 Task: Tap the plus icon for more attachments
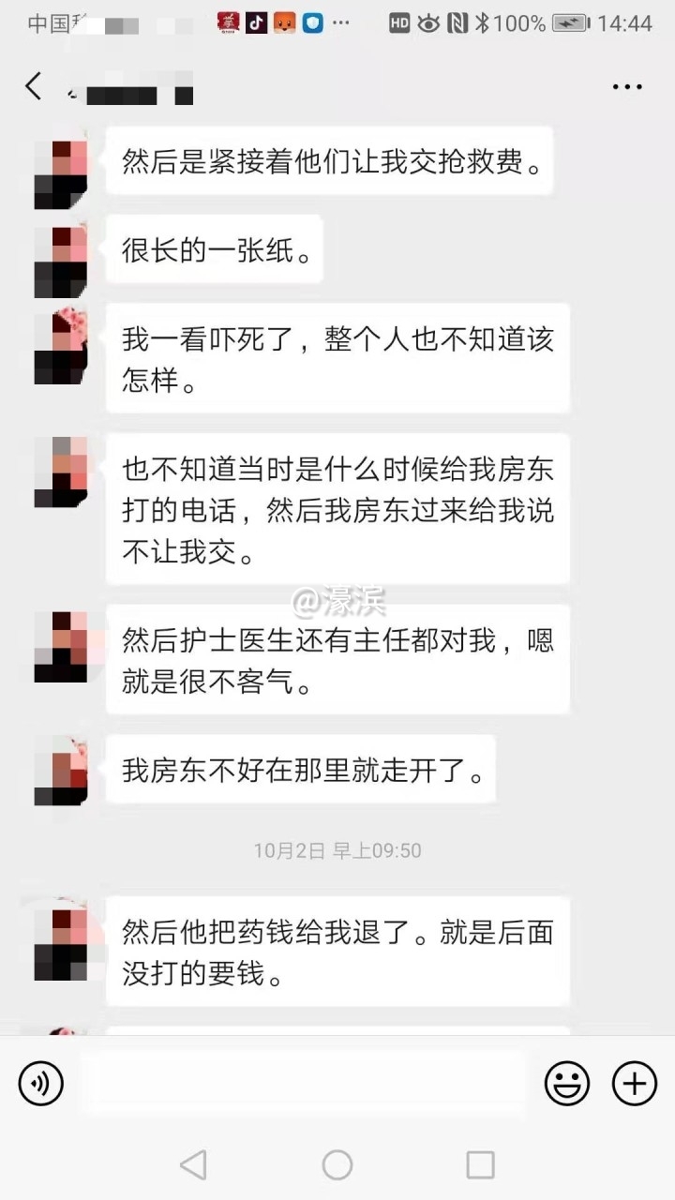(635, 1085)
